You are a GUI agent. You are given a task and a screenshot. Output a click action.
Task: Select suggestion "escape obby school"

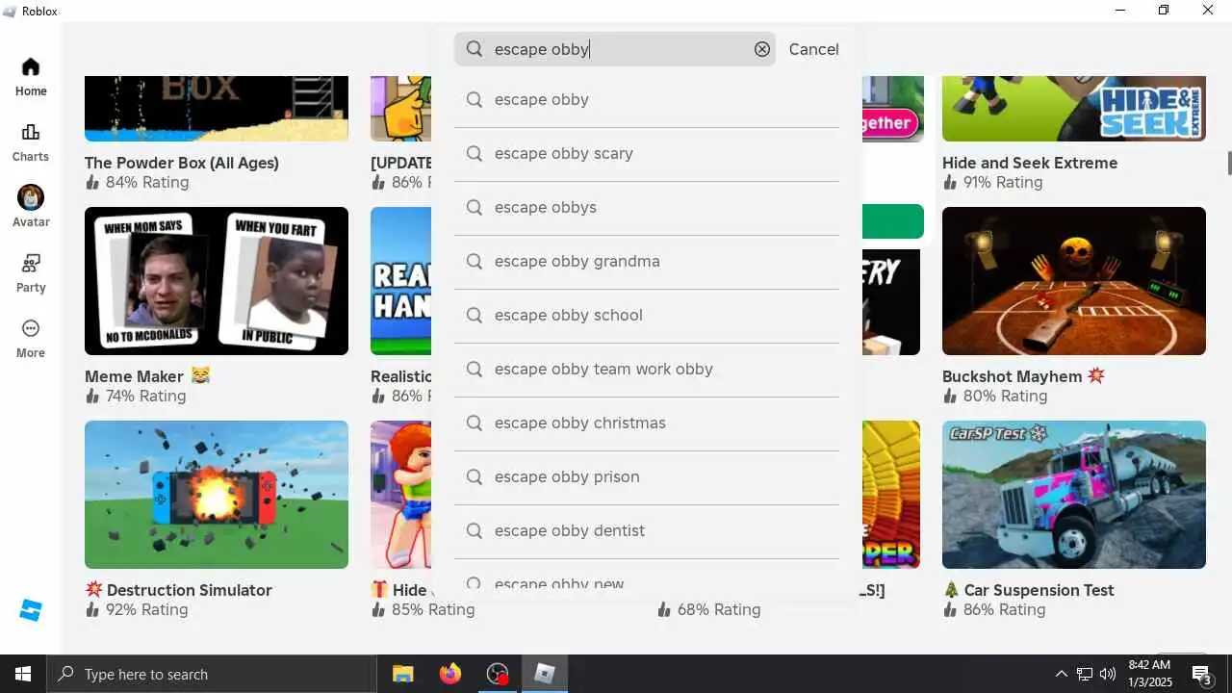(647, 315)
